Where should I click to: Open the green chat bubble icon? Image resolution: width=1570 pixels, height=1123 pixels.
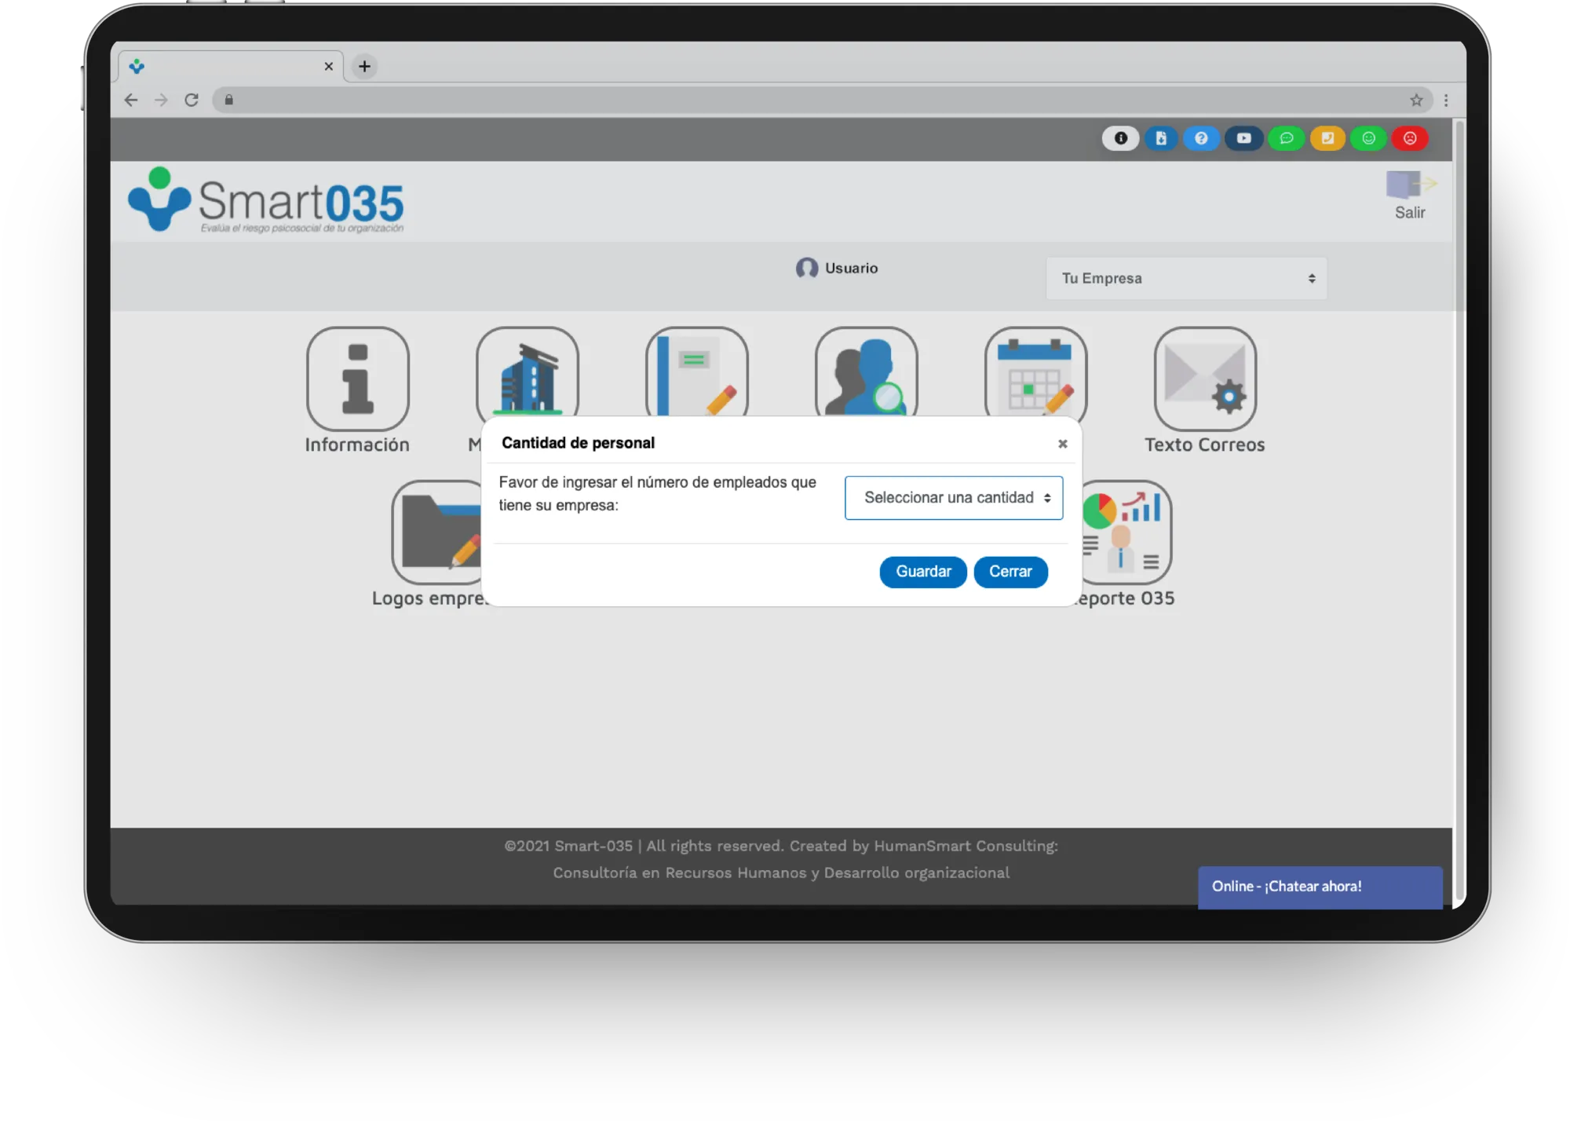click(x=1286, y=138)
